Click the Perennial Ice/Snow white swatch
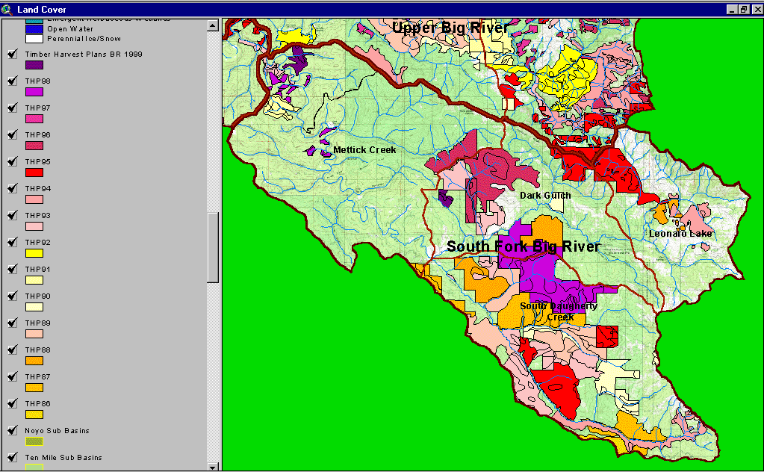This screenshot has height=472, width=764. [34, 39]
